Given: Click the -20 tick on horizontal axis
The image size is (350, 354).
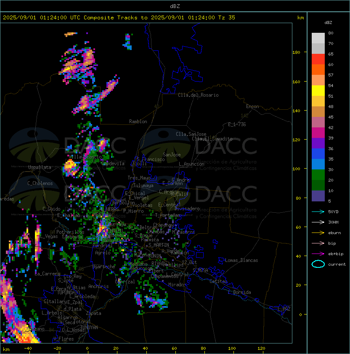Looking at the screenshot, I should 57,349.
